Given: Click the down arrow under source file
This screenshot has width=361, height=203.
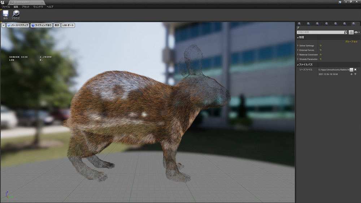Looking at the screenshot, I should [351, 74].
